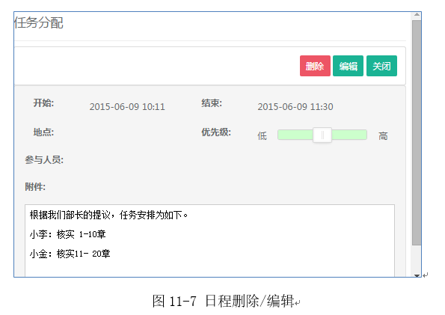Click the scrollbar up arrow
This screenshot has height=315, width=445.
pyautogui.click(x=417, y=15)
